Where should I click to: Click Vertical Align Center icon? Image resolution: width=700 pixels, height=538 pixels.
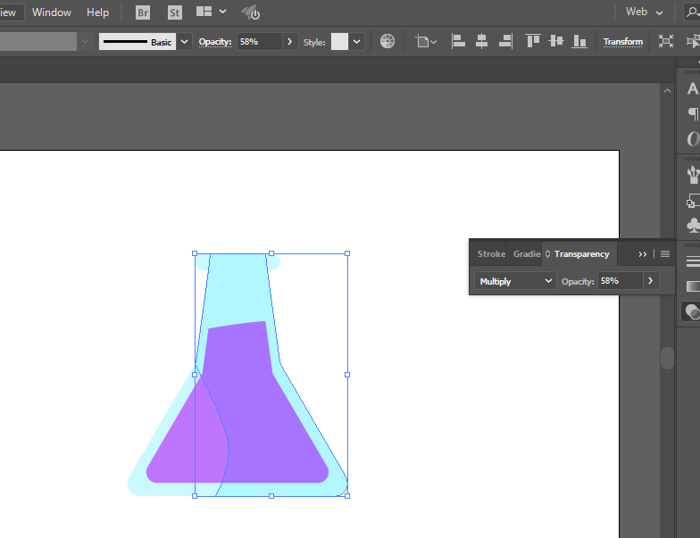coord(555,41)
